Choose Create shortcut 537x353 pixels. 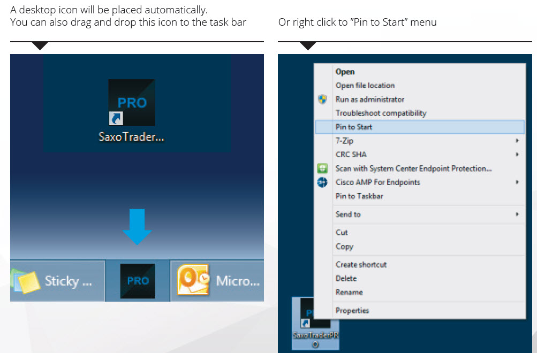[420, 265]
